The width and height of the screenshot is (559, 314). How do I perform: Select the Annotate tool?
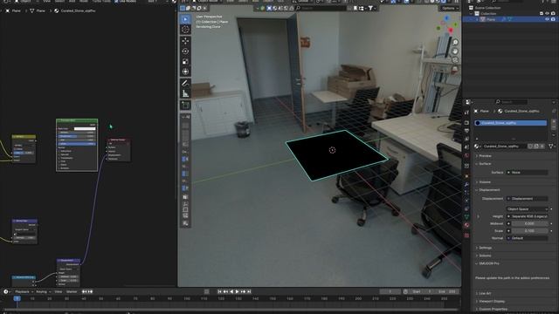185,84
